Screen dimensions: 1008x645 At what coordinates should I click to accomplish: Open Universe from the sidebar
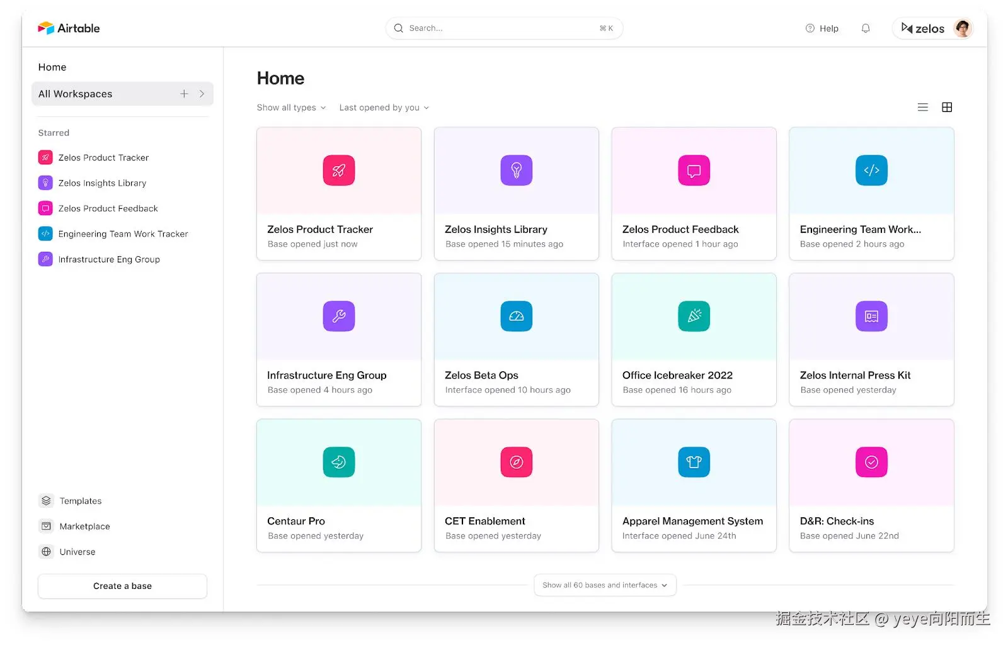pos(77,552)
